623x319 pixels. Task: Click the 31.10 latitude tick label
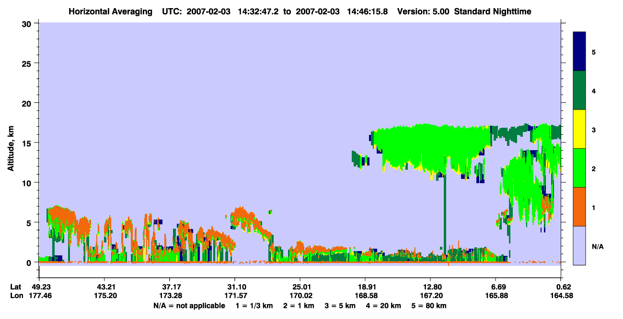pyautogui.click(x=235, y=287)
